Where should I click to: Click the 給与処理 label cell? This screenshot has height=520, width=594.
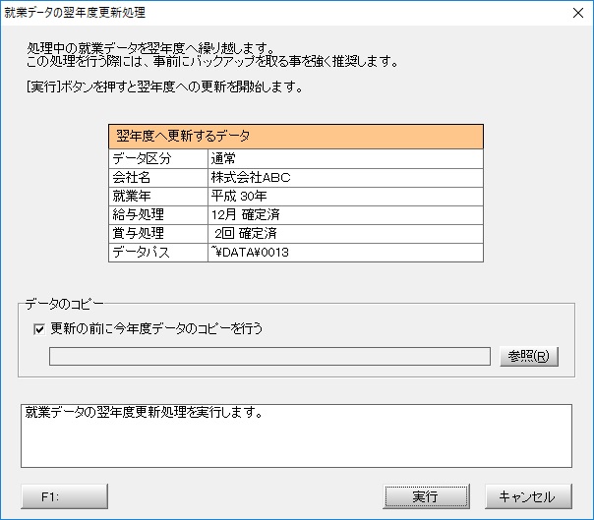pos(158,215)
